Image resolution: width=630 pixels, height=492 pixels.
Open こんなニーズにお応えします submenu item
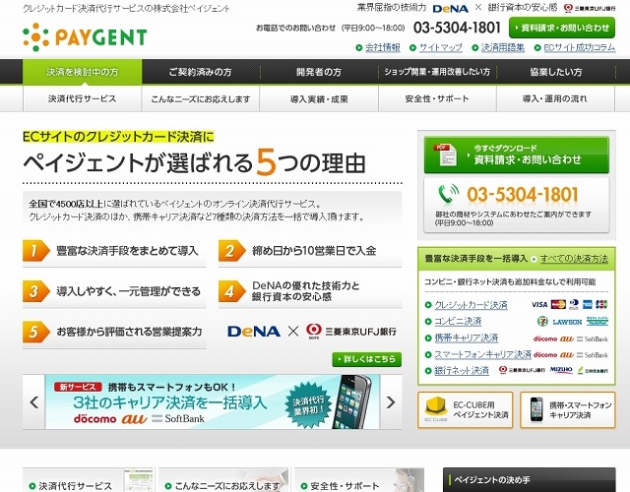[x=200, y=98]
